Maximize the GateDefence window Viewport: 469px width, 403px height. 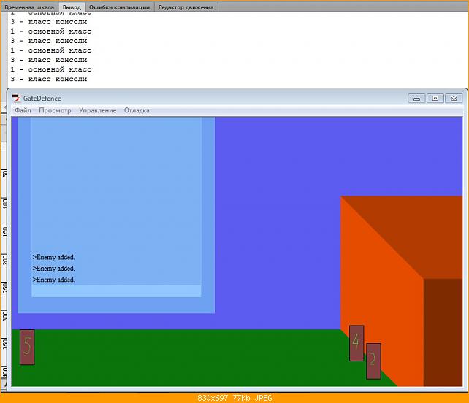coord(435,99)
